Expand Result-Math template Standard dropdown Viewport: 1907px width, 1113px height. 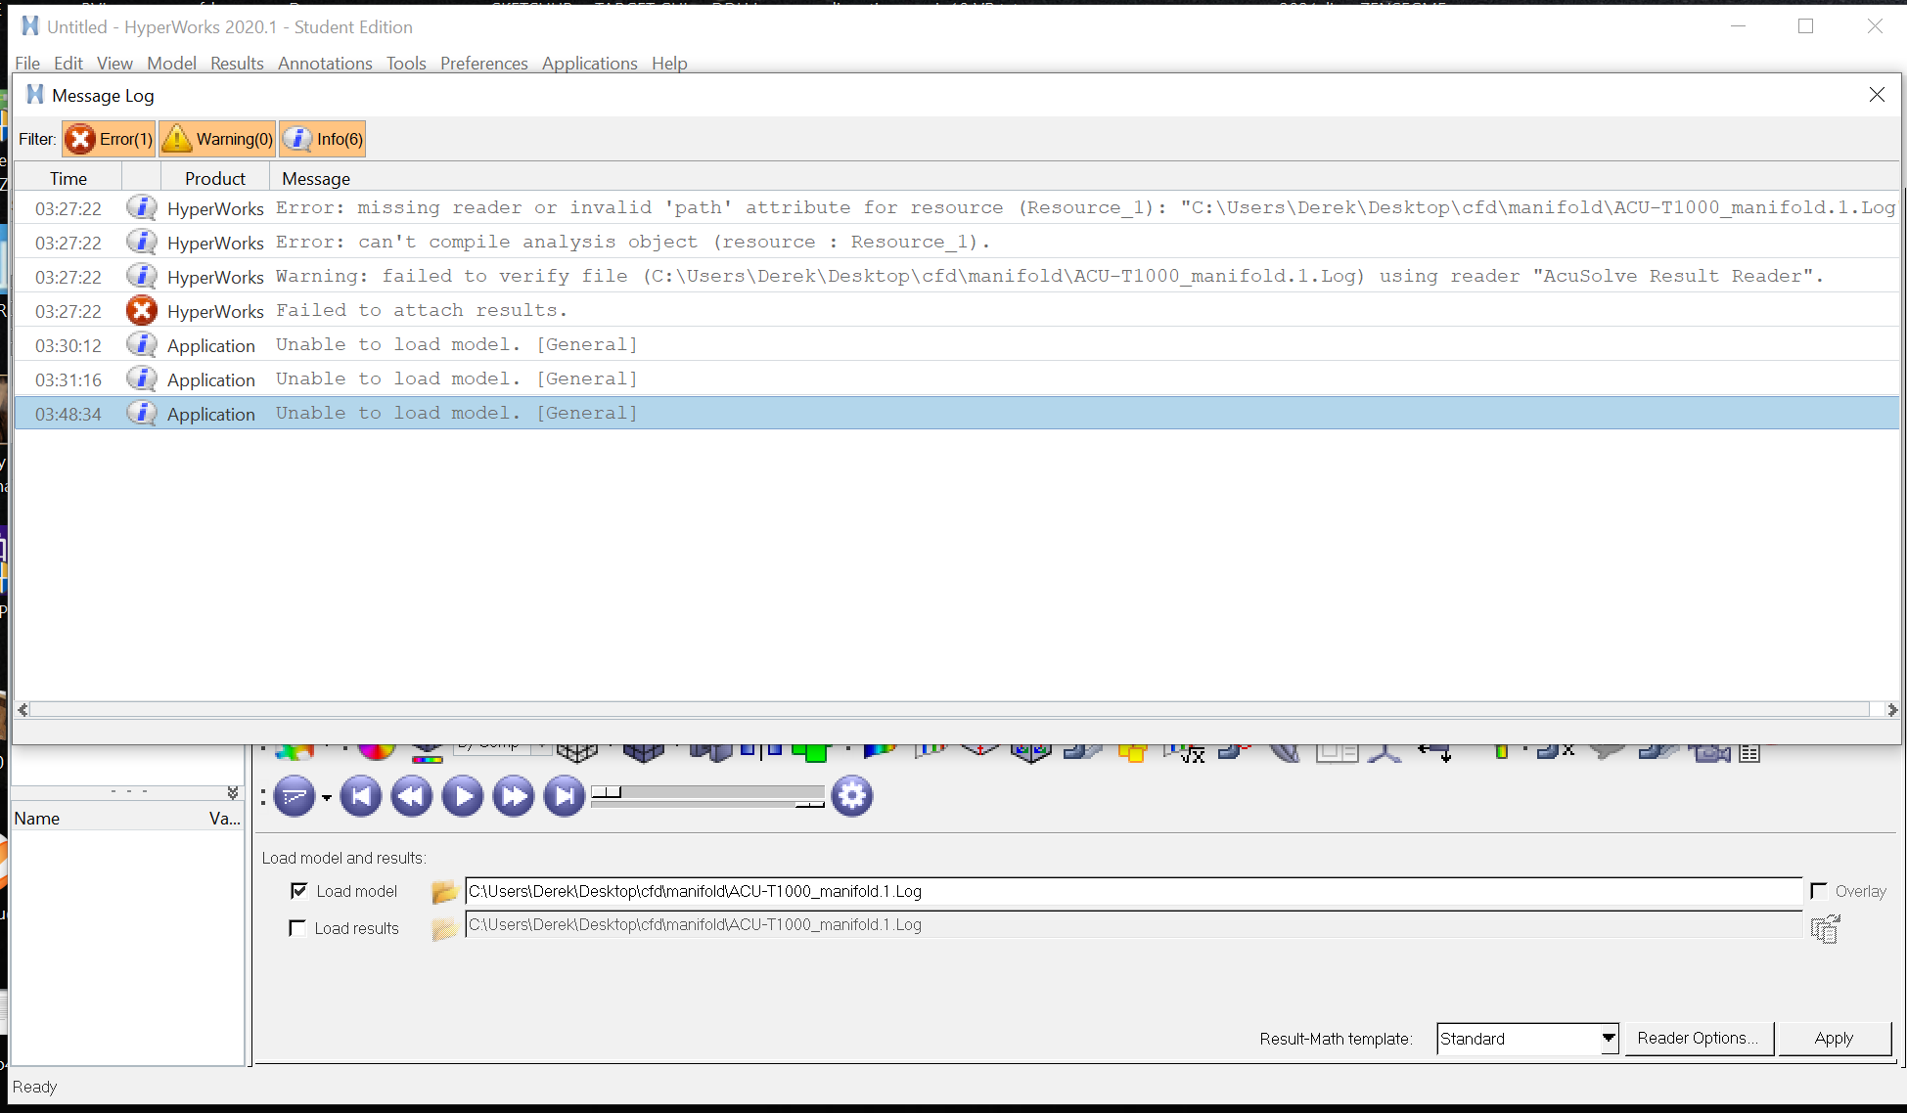click(x=1608, y=1039)
